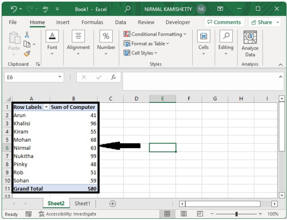The height and width of the screenshot is (220, 287).
Task: Switch to Page Layout view
Action: point(184,213)
